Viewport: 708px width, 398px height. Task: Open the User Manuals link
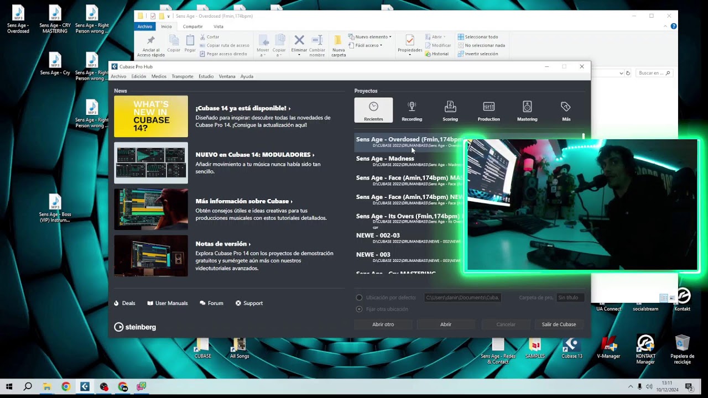click(x=167, y=303)
